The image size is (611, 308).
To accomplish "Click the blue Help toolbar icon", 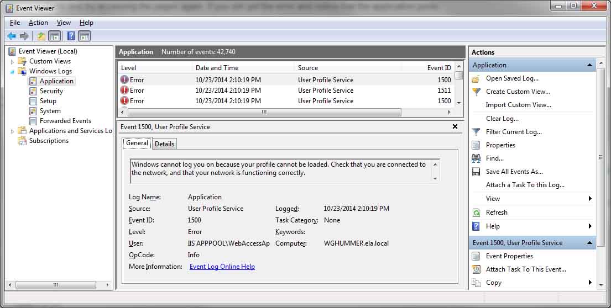I will pyautogui.click(x=71, y=36).
